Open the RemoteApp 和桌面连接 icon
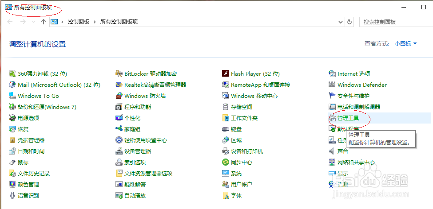This screenshot has width=433, height=209. (x=226, y=85)
